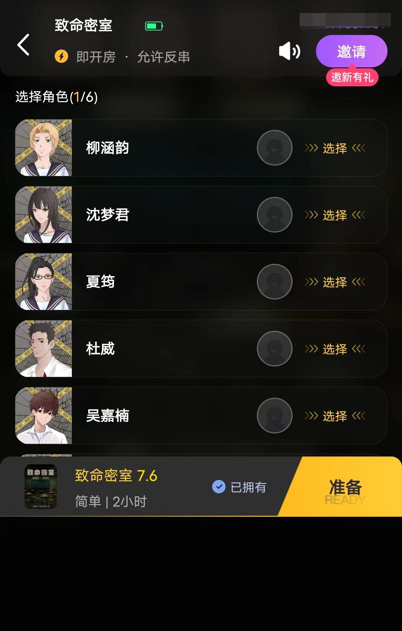402x631 pixels.
Task: Select the 柳涵韵 role
Action: (x=335, y=148)
